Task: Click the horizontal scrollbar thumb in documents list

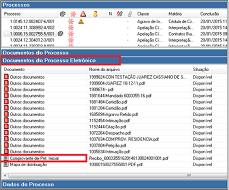Action: [118, 176]
